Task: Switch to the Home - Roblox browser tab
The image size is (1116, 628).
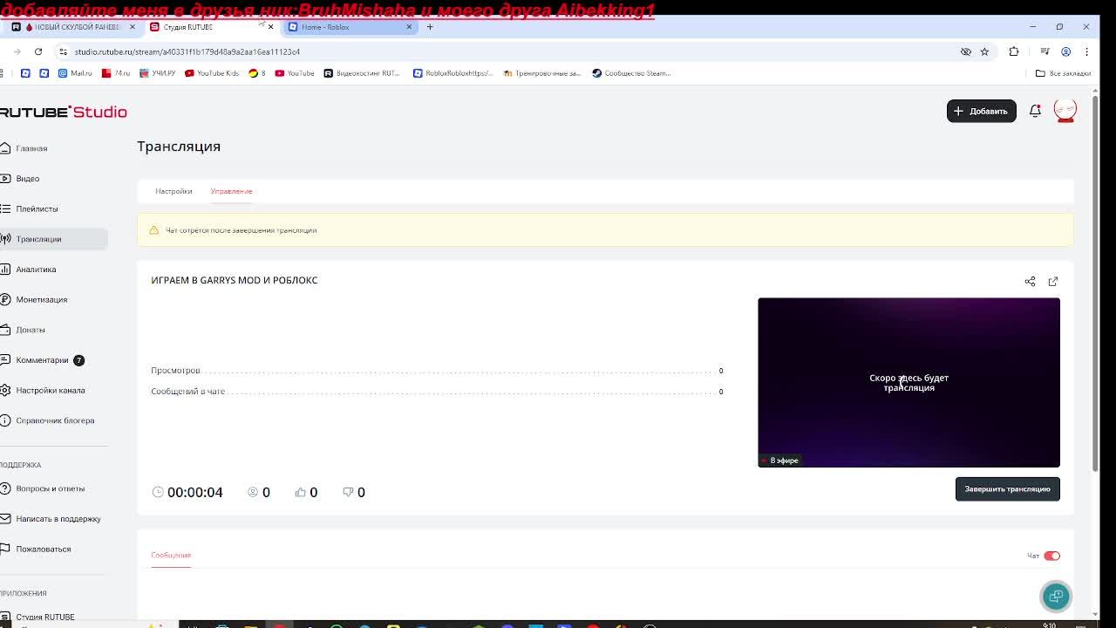Action: pyautogui.click(x=349, y=27)
